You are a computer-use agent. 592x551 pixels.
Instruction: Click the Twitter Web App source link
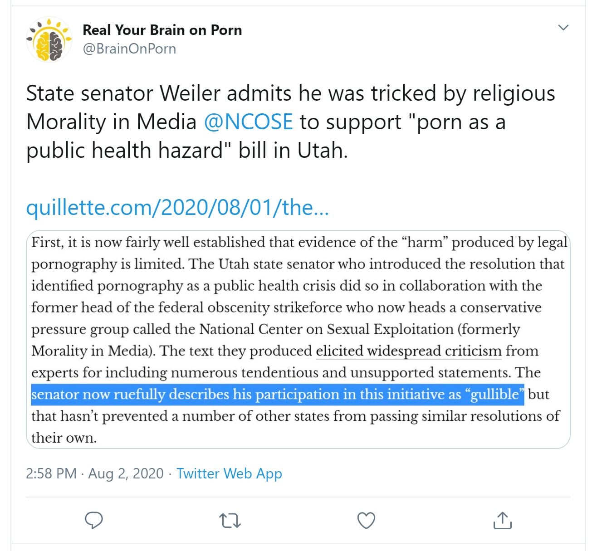pyautogui.click(x=229, y=473)
